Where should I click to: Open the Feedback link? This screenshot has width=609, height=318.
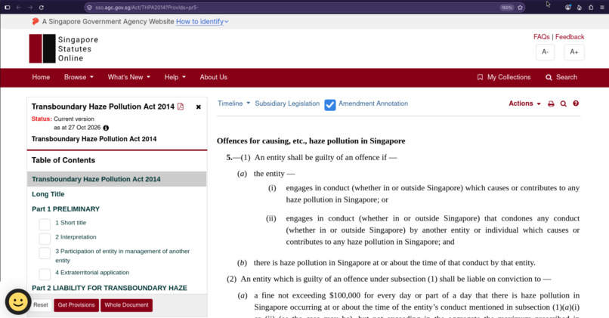coord(570,37)
